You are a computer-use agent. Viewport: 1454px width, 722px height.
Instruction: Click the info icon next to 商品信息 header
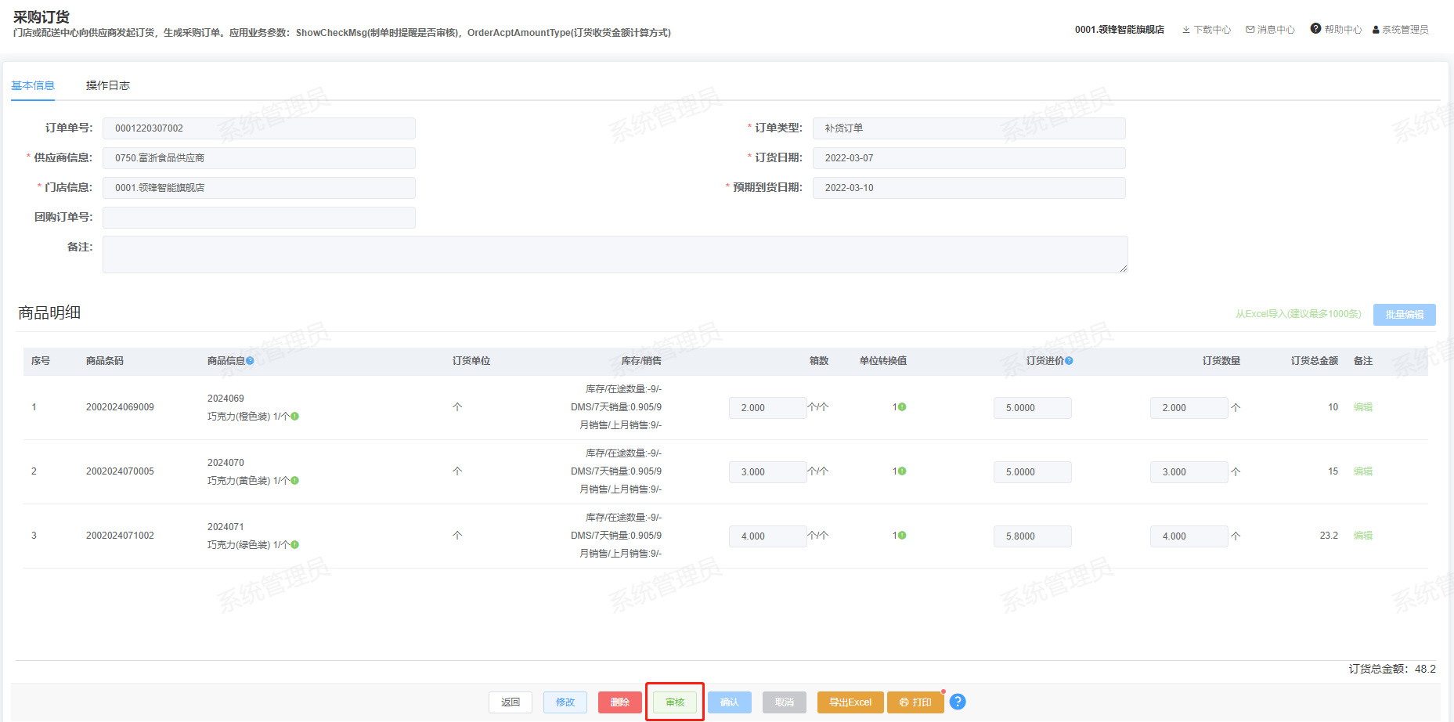point(250,361)
